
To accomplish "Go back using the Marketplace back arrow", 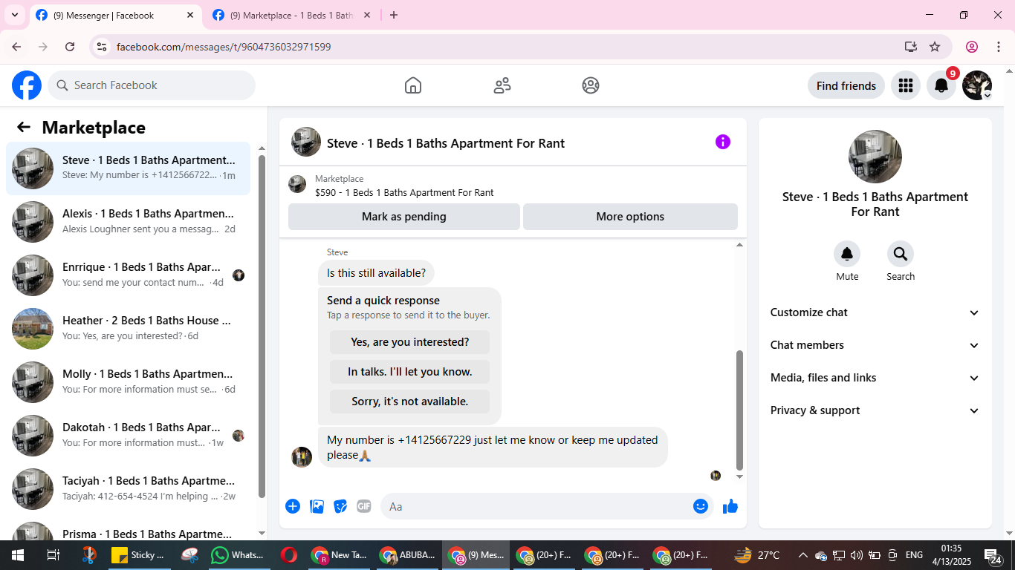I will coord(24,127).
